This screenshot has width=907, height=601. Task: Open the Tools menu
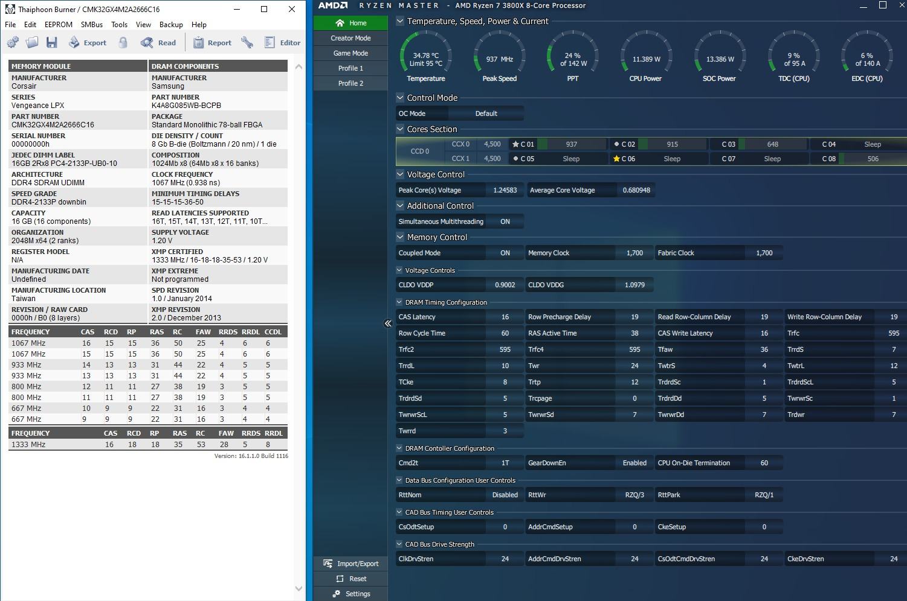click(x=120, y=25)
